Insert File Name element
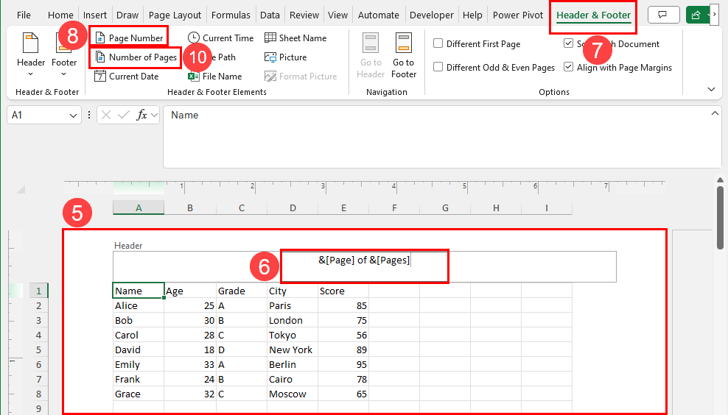The height and width of the screenshot is (415, 728). pos(215,77)
